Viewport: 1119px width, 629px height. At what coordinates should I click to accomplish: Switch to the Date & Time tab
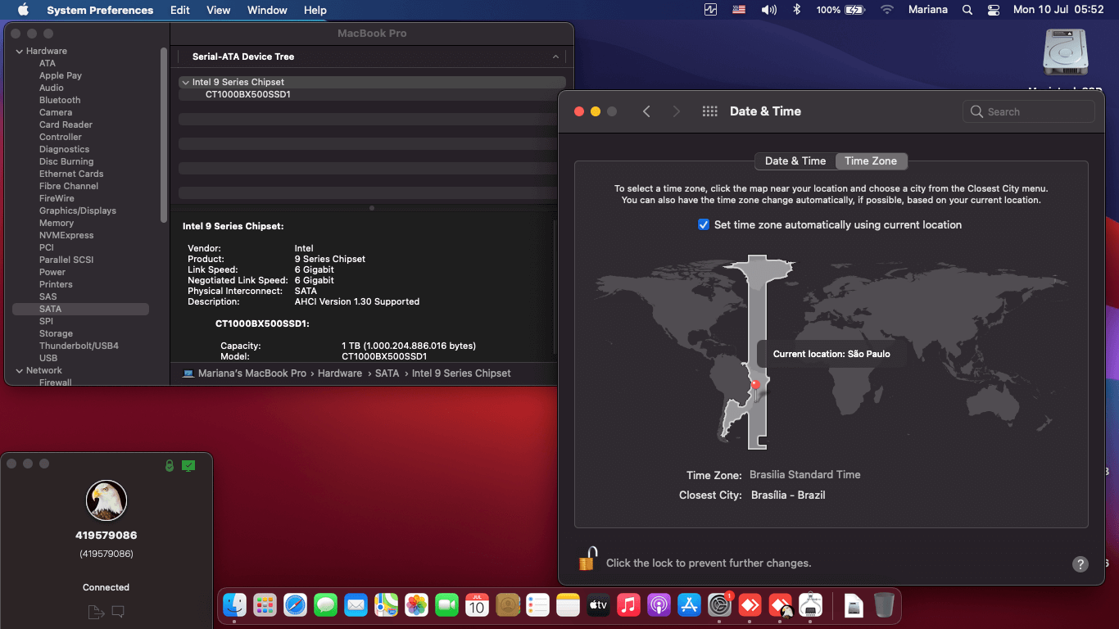click(x=795, y=161)
